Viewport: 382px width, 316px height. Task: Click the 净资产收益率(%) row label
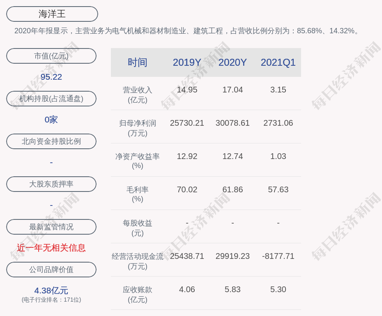(x=138, y=161)
